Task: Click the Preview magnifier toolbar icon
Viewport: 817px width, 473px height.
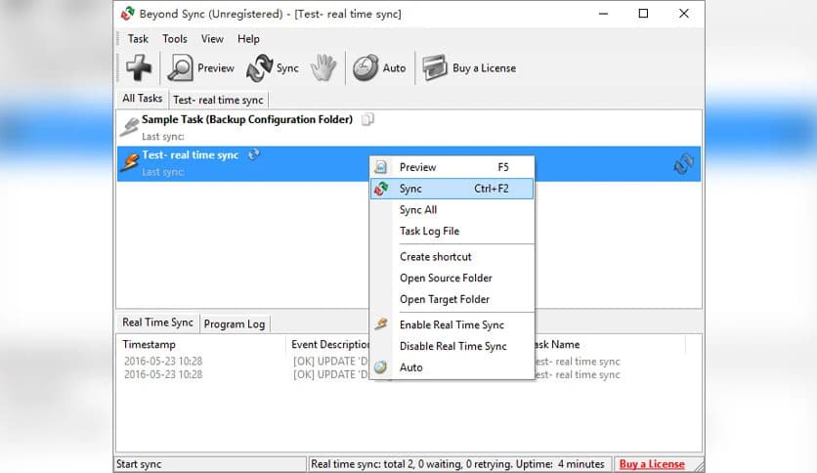Action: (181, 67)
